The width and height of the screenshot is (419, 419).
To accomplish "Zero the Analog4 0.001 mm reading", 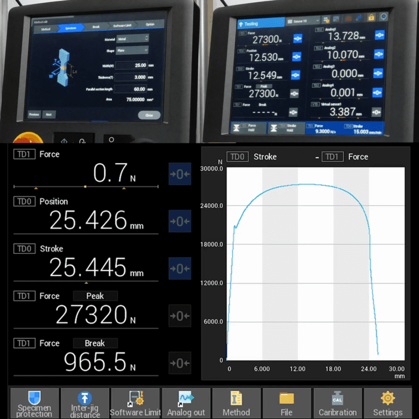I will (x=377, y=92).
